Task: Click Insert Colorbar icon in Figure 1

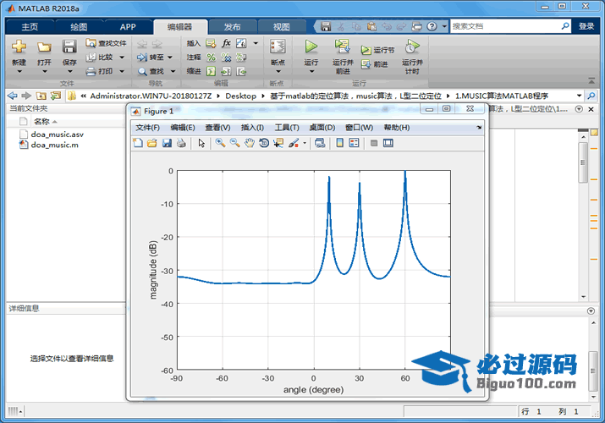Action: point(339,143)
